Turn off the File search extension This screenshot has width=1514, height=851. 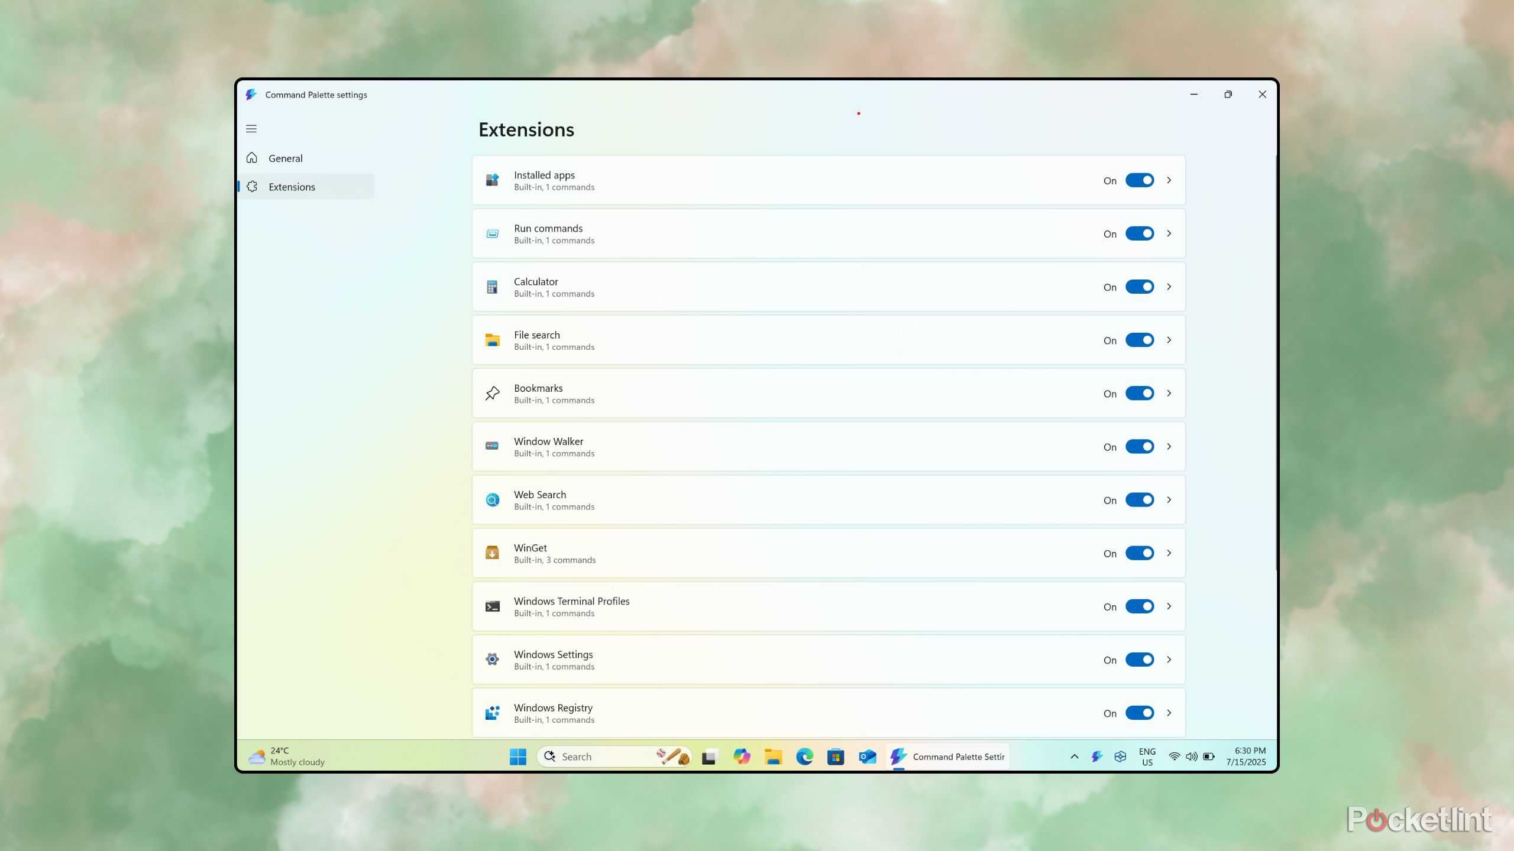[1139, 340]
